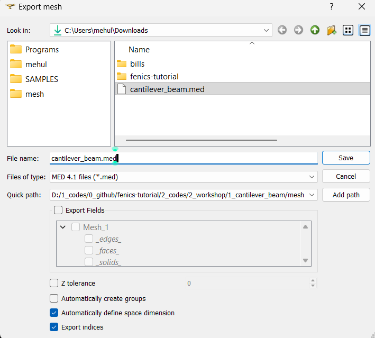Screen dimensions: 375x338
Task: Select the mehul folder in sidebar
Action: click(x=29, y=65)
